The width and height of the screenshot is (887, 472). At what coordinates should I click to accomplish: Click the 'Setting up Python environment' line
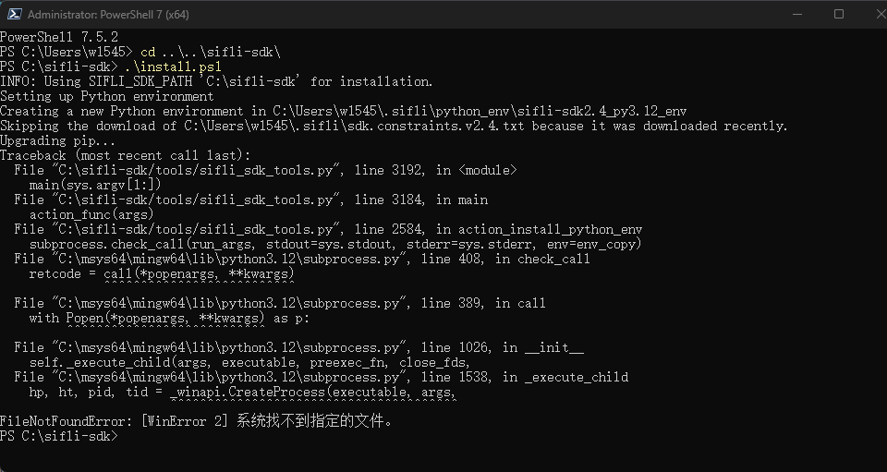[107, 96]
